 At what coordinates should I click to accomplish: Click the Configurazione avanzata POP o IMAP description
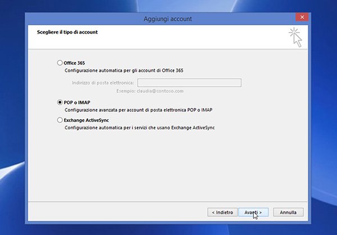tap(138, 110)
